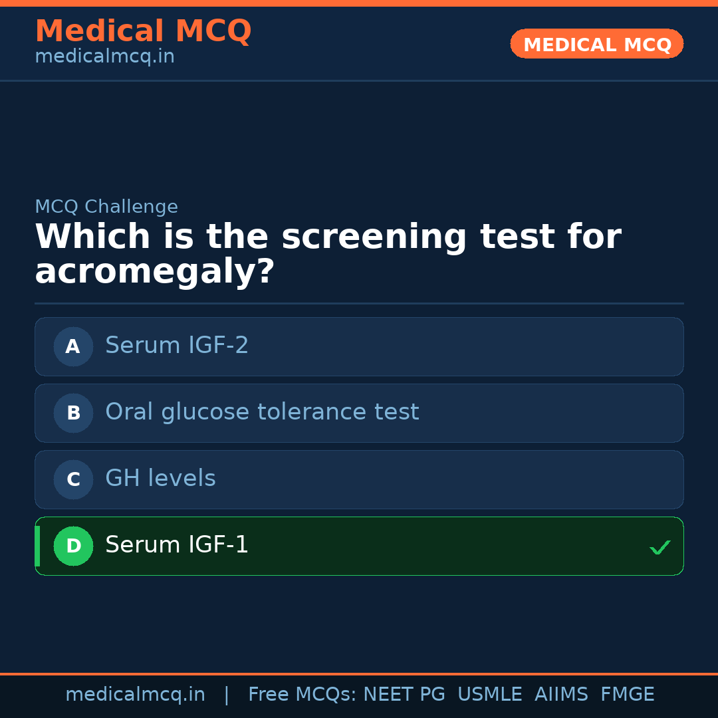
Task: Click the orange divider line below the footer
Action: 359,673
